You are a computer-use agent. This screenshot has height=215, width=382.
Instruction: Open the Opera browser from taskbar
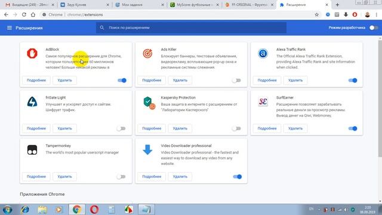pyautogui.click(x=94, y=210)
